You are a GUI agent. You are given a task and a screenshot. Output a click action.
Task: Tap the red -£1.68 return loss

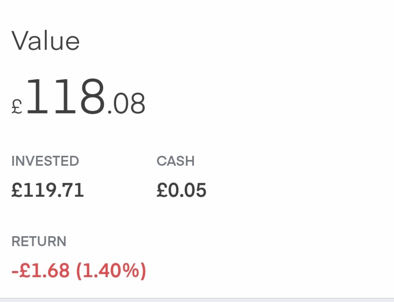pos(41,270)
